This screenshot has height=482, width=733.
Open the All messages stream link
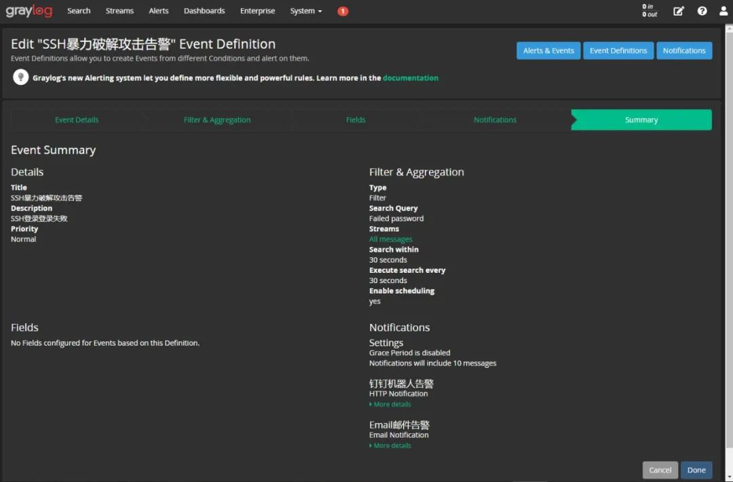tap(391, 239)
